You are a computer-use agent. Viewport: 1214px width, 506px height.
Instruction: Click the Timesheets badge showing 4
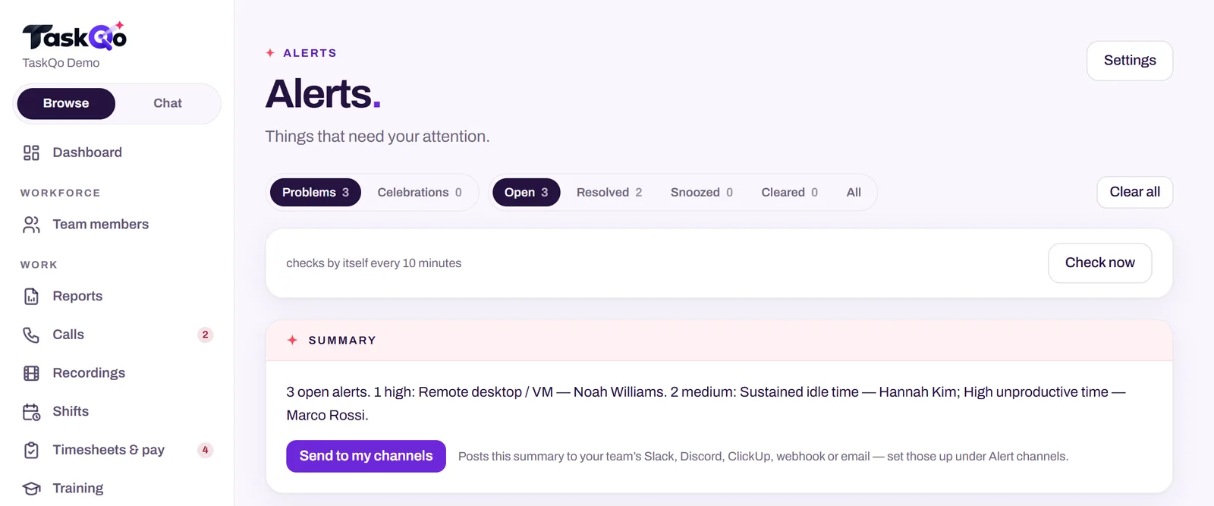click(x=205, y=450)
